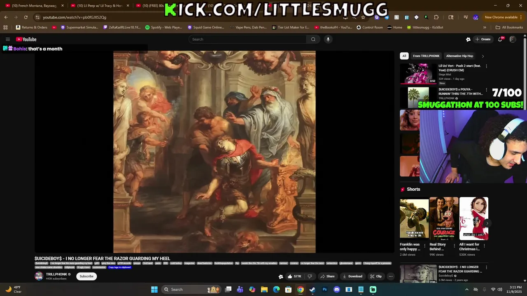Start voice search with the microphone icon
Viewport: 527px width, 296px height.
click(328, 39)
